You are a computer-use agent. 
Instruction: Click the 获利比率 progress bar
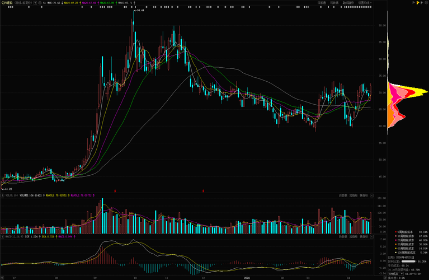click(x=409, y=262)
